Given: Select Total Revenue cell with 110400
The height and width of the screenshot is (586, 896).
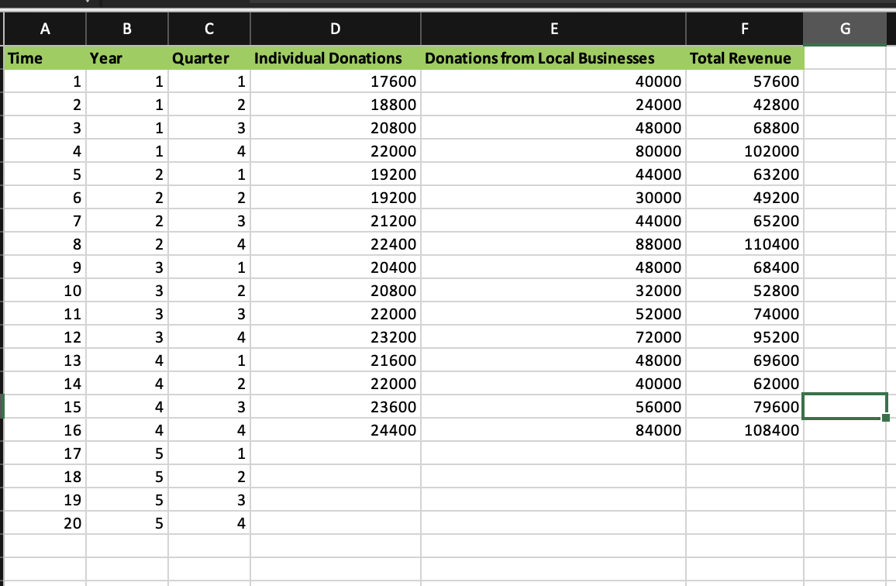Looking at the screenshot, I should point(745,244).
